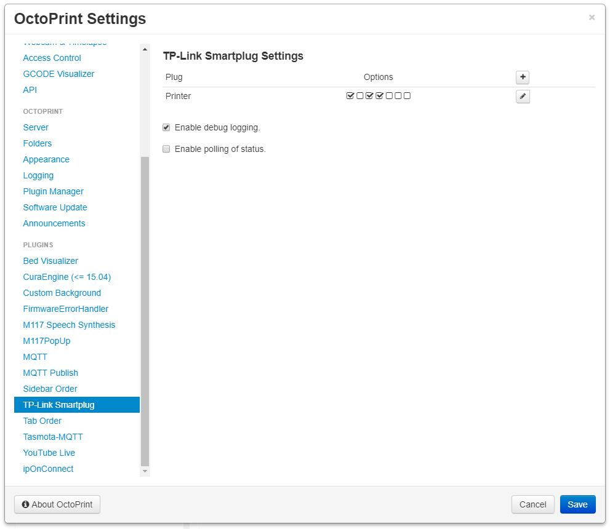Toggle Enable debug logging checkbox
Image resolution: width=610 pixels, height=529 pixels.
(166, 127)
